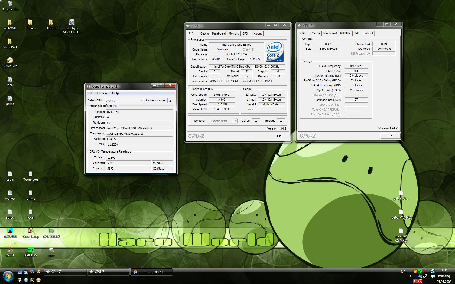Click OK in the right CPU-Z Memory window
Image resolution: width=455 pixels, height=284 pixels.
(390, 136)
